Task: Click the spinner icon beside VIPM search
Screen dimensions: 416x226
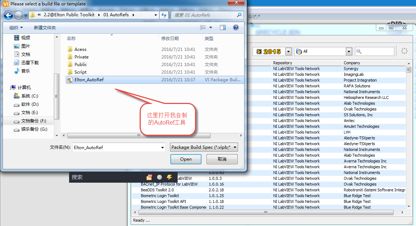Action: pos(404,51)
